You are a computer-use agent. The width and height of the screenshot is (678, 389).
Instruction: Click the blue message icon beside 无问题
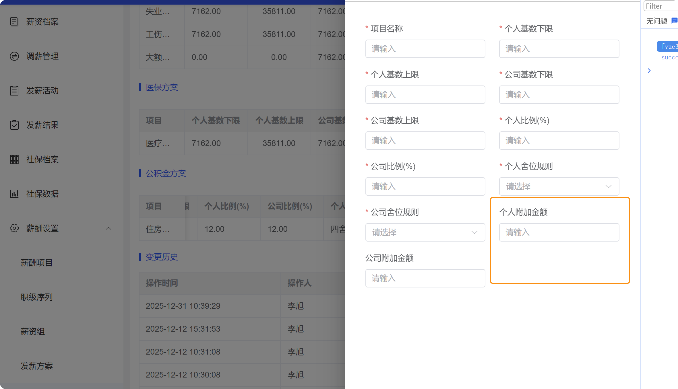coord(674,21)
